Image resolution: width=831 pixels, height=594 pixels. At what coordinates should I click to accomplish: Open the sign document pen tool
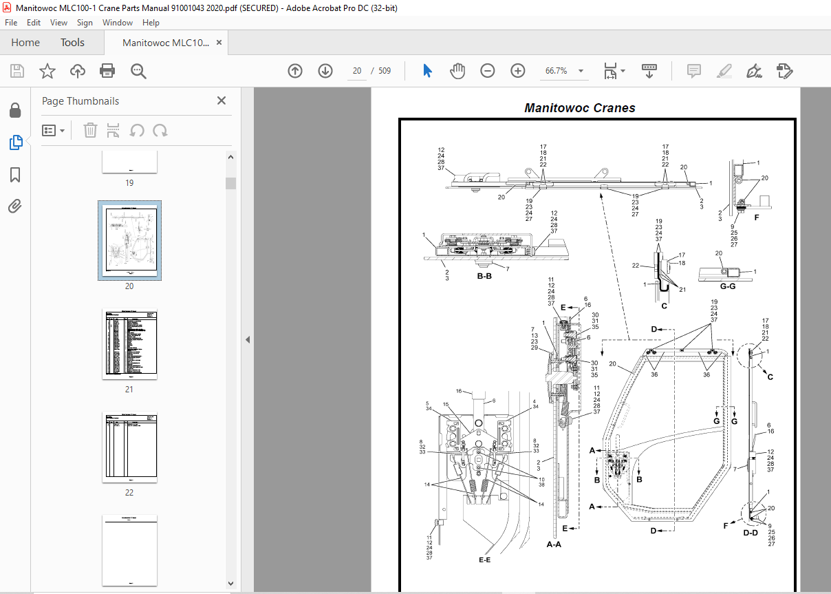[x=754, y=71]
